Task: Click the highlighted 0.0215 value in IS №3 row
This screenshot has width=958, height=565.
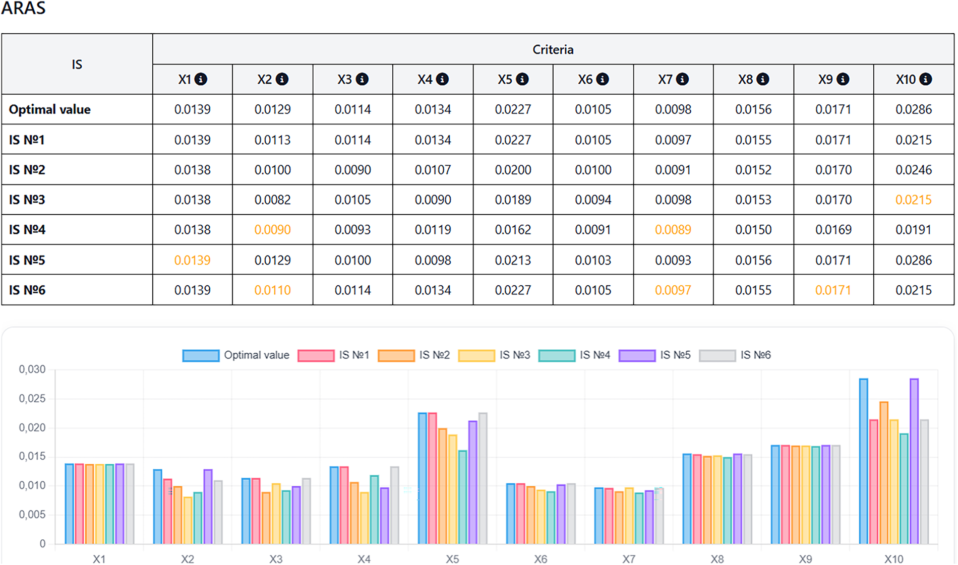Action: tap(913, 200)
